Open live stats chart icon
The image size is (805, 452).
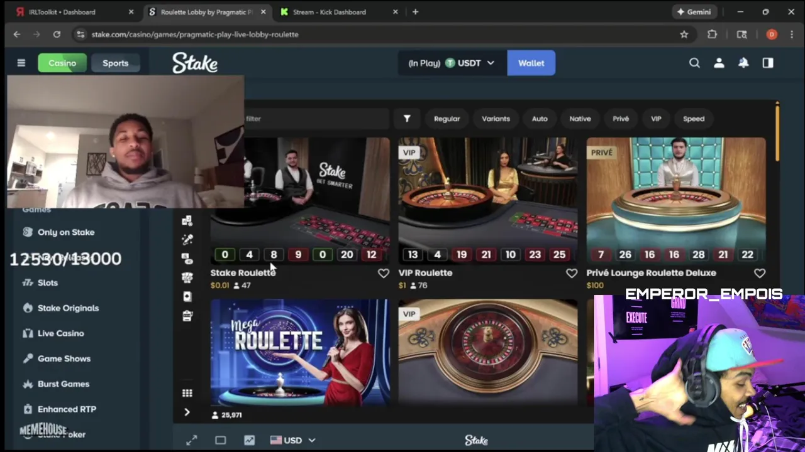tap(249, 440)
